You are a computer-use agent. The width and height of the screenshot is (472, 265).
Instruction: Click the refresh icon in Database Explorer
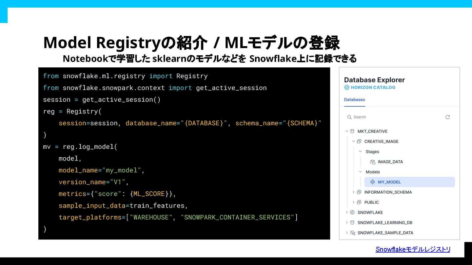(x=447, y=117)
